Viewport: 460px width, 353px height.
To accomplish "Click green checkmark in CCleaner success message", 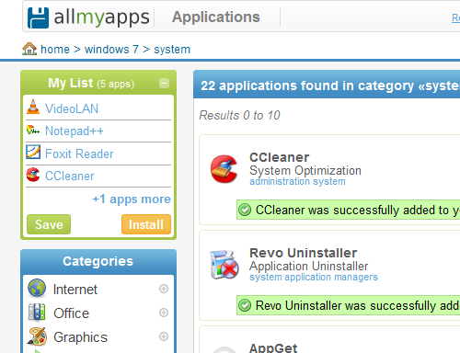I will [245, 210].
